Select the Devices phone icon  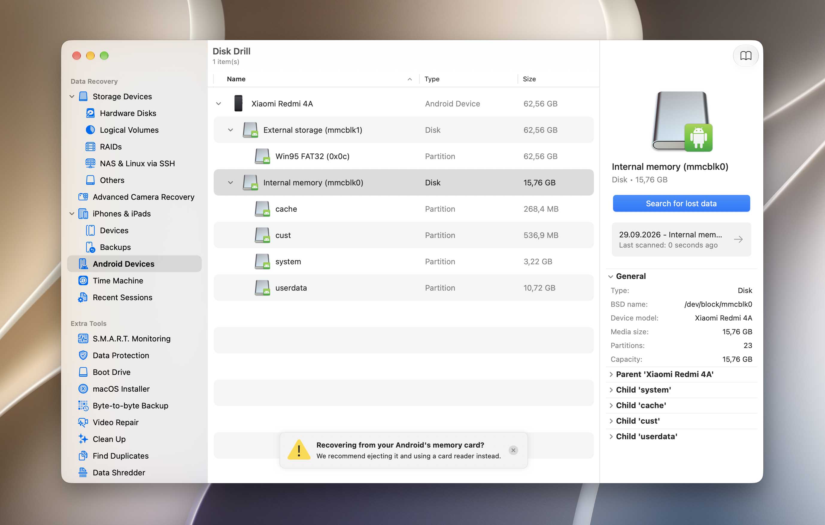pyautogui.click(x=90, y=231)
